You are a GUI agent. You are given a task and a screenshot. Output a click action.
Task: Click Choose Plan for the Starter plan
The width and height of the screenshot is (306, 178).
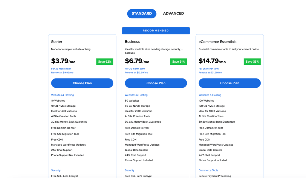82,83
